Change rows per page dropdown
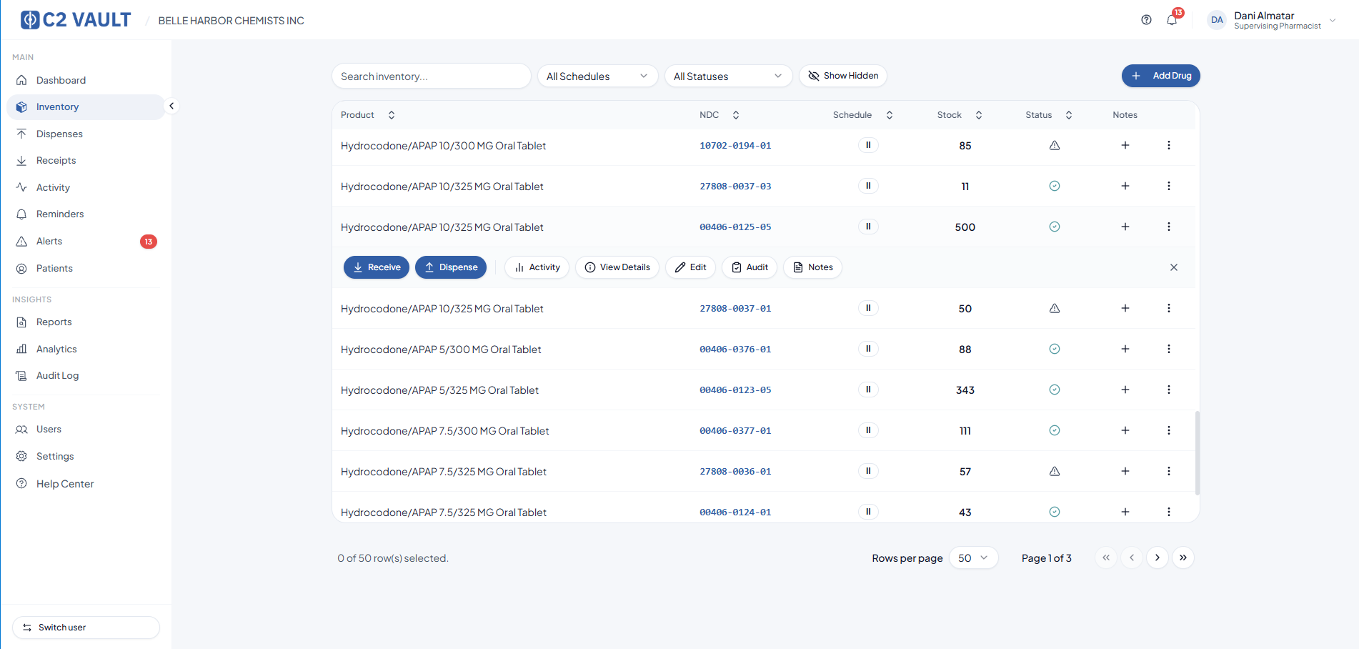This screenshot has width=1359, height=649. pos(972,558)
